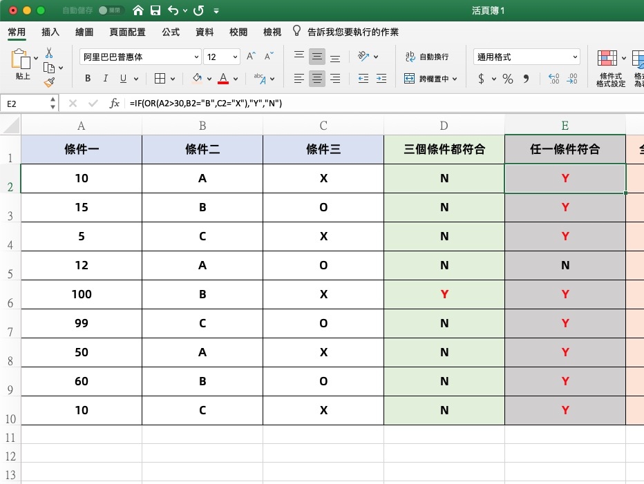Click the increase font size icon

click(251, 57)
